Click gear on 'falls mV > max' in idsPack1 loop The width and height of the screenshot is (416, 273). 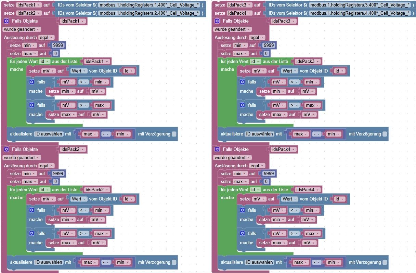[32, 105]
